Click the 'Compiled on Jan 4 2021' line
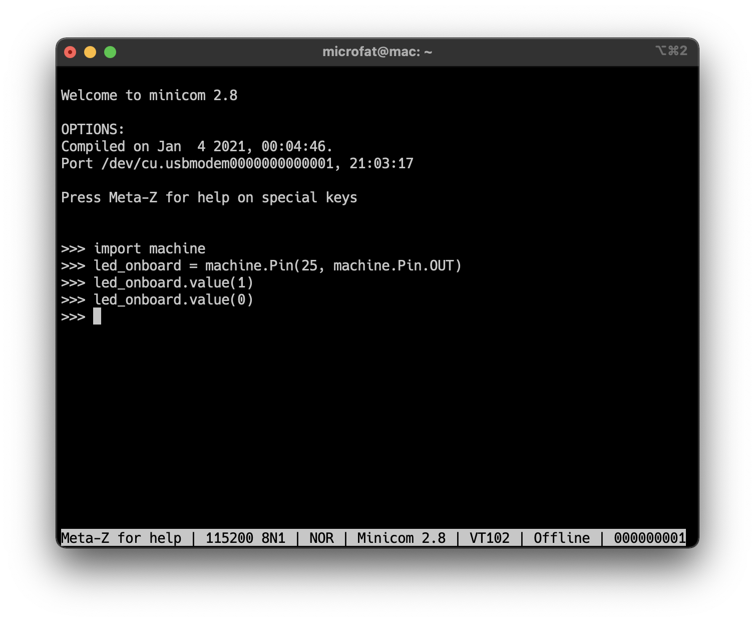The height and width of the screenshot is (622, 755). 197,146
